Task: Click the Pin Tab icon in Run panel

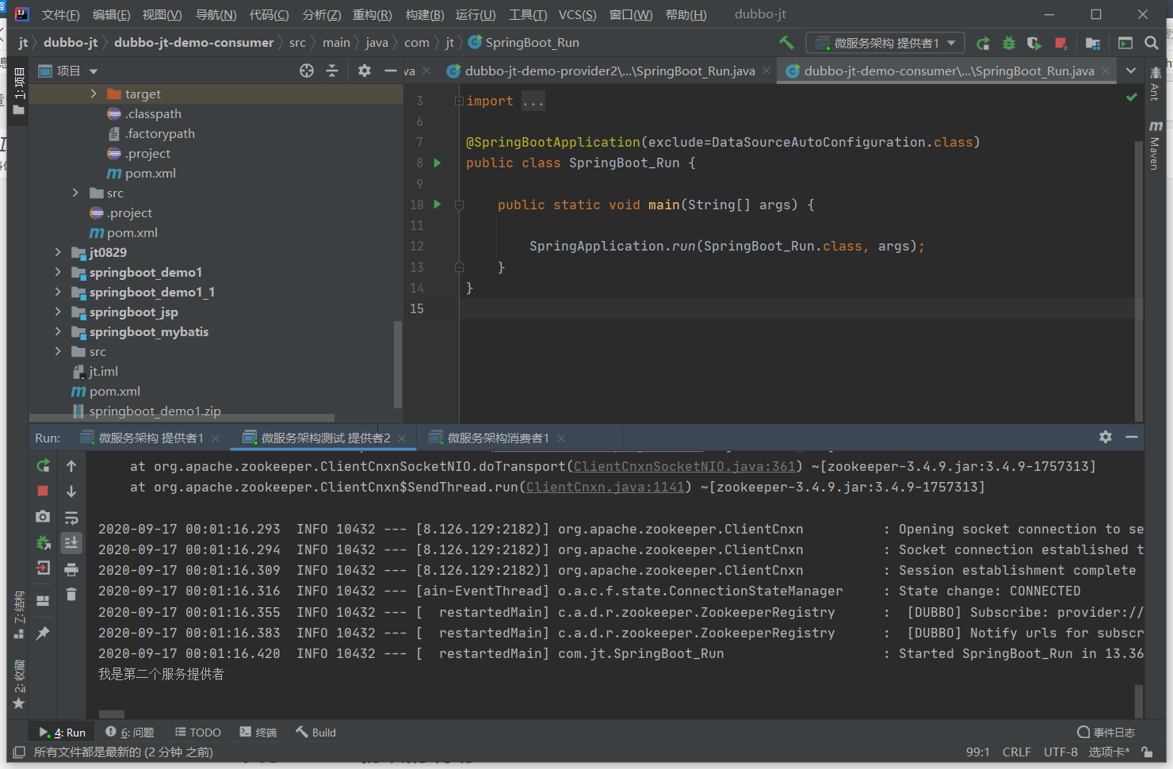Action: coord(43,633)
